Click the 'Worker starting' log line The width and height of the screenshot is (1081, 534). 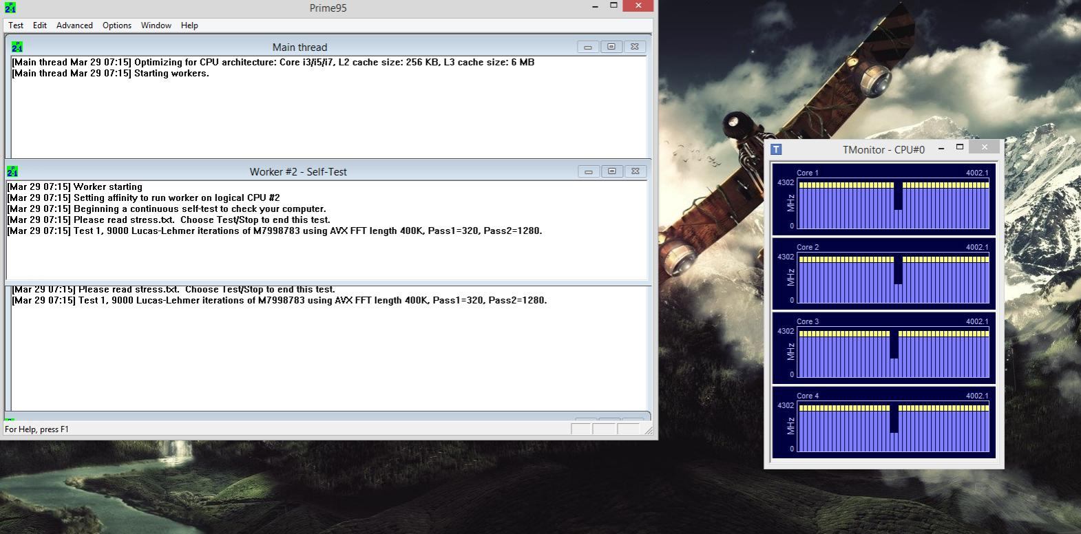[75, 186]
